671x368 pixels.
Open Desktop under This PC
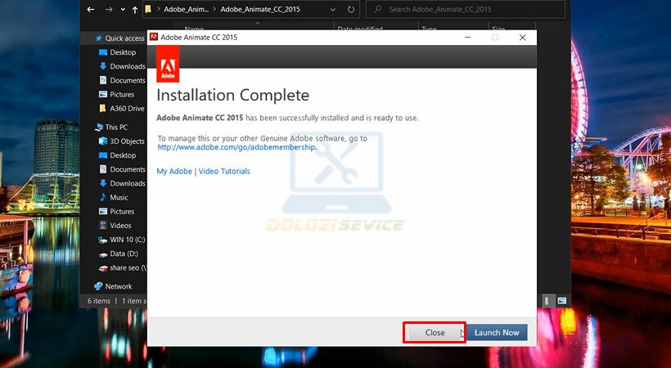coord(117,155)
